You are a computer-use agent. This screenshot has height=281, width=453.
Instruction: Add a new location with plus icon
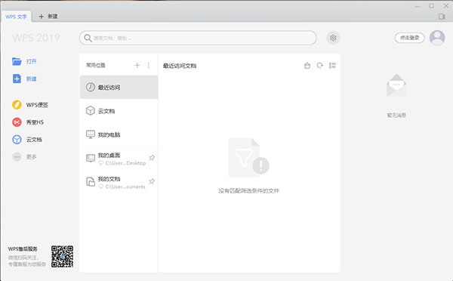(x=137, y=65)
